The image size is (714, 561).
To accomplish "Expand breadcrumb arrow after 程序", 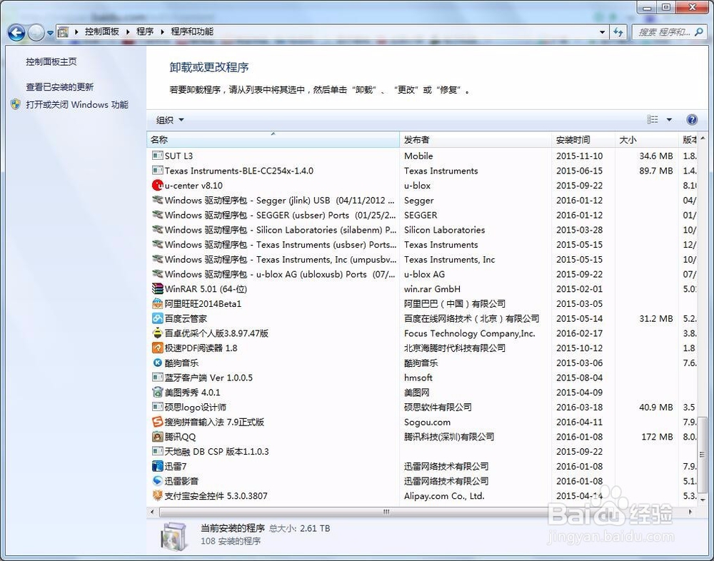I will point(162,31).
